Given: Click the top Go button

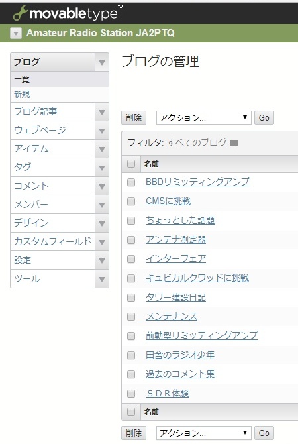Looking at the screenshot, I should click(264, 117).
